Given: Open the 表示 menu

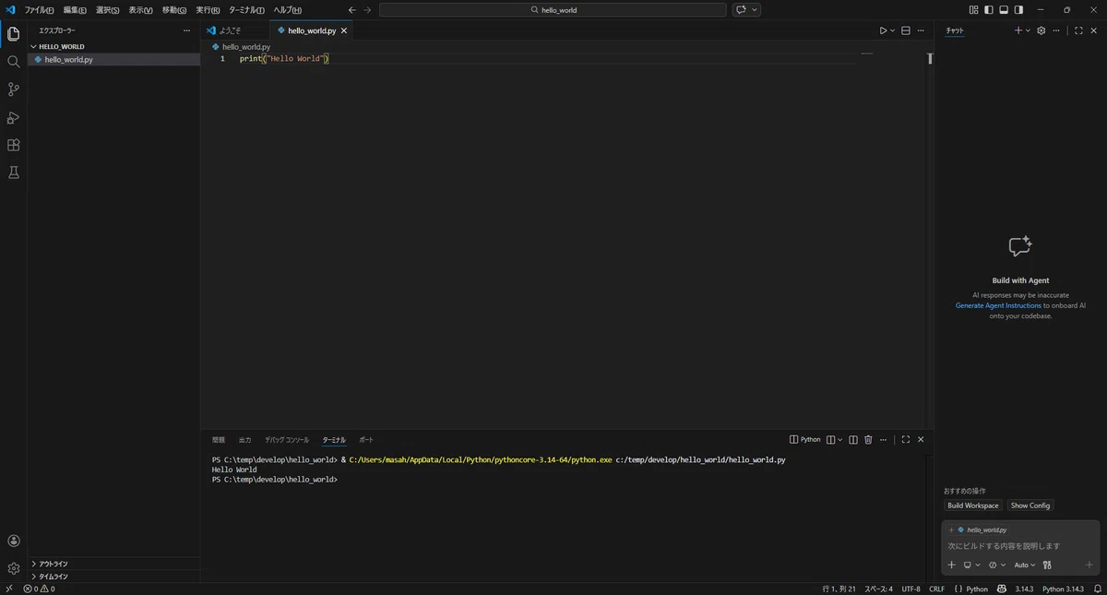Looking at the screenshot, I should (140, 10).
